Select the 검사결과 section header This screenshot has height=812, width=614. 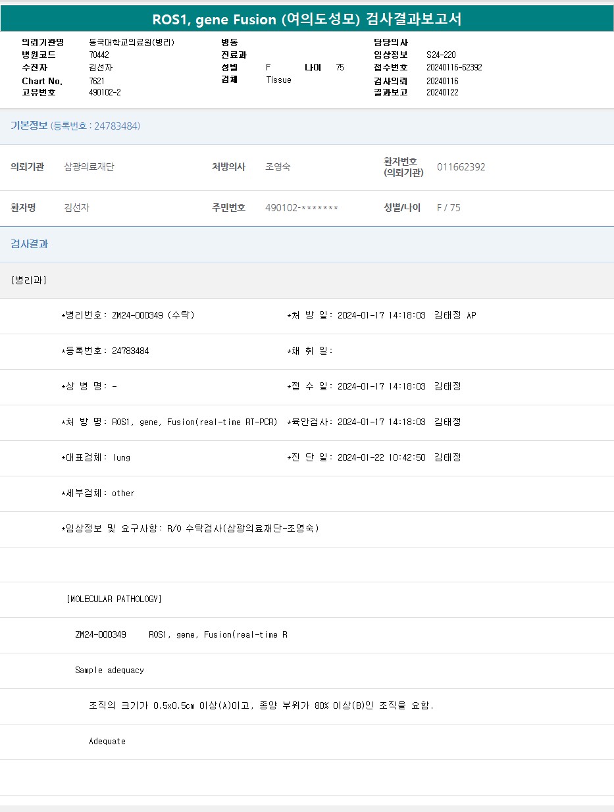click(29, 244)
